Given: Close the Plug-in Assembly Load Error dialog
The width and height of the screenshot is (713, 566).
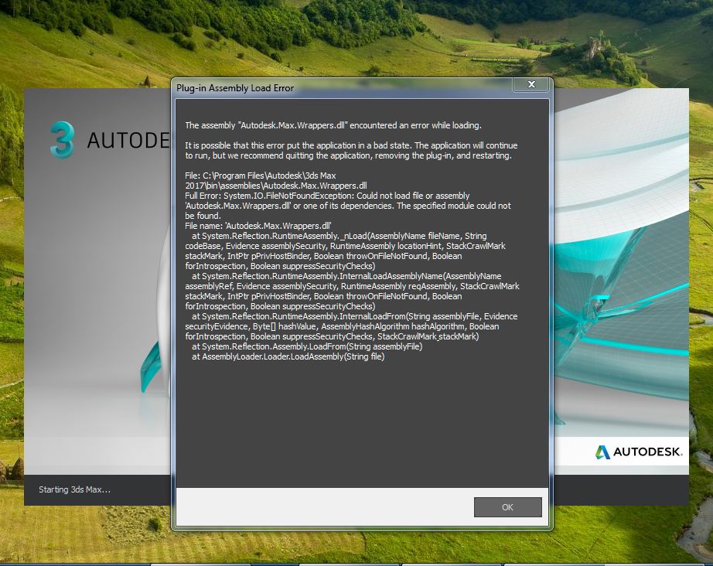Looking at the screenshot, I should (x=530, y=84).
